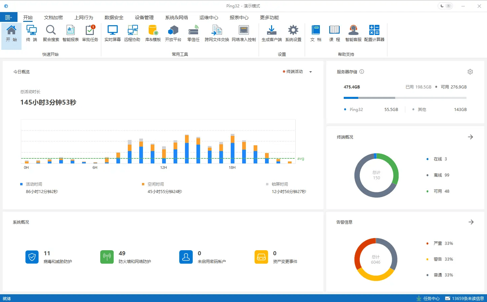Switch to the 数据安全 tab
The height and width of the screenshot is (302, 487).
click(x=114, y=17)
